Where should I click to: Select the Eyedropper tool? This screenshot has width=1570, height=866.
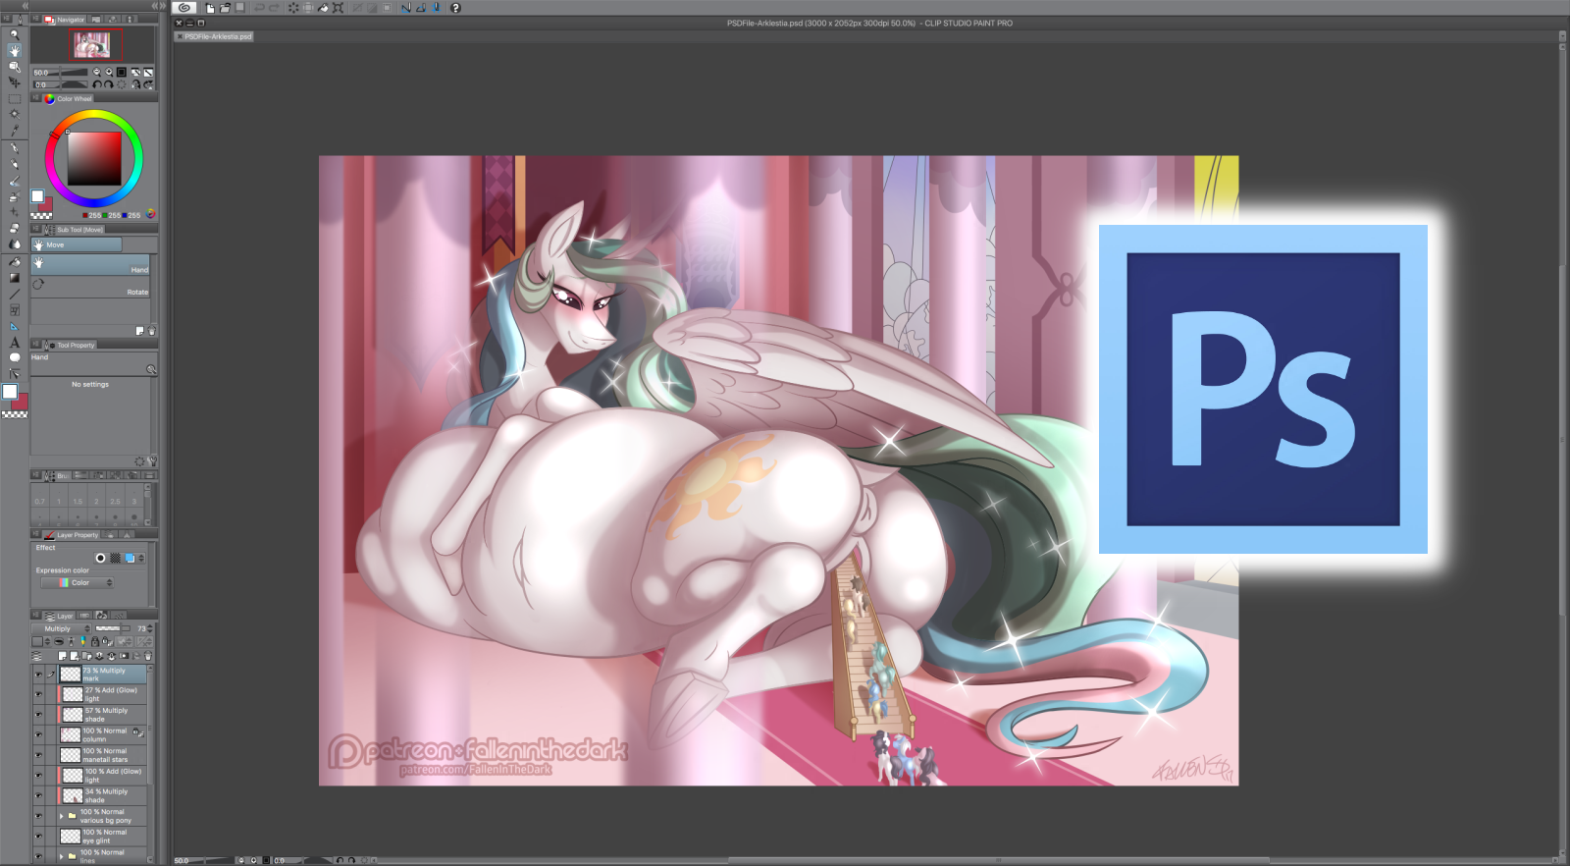(14, 131)
